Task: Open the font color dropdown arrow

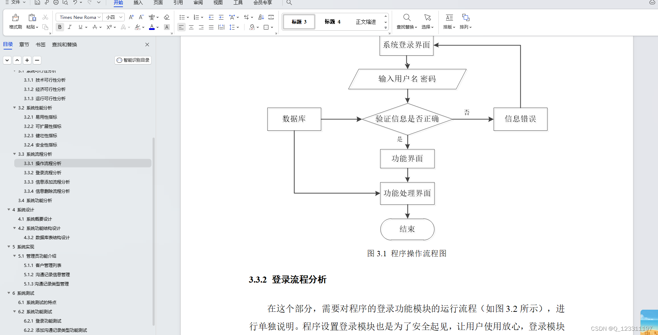Action: coord(158,27)
